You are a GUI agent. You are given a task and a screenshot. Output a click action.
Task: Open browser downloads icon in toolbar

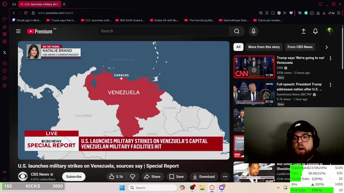tap(324, 13)
